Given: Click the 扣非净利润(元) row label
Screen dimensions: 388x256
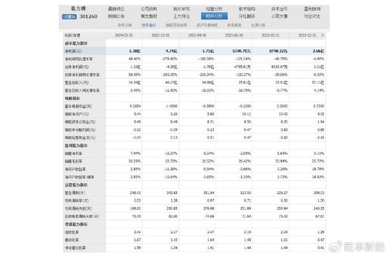Looking at the screenshot, I should click(x=76, y=67).
